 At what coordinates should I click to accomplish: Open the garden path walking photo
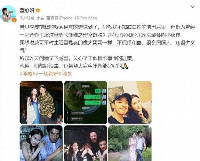tap(130, 143)
